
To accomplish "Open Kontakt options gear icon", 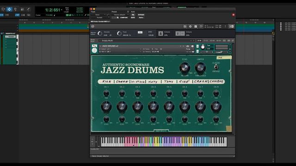I will pyautogui.click(x=190, y=27).
